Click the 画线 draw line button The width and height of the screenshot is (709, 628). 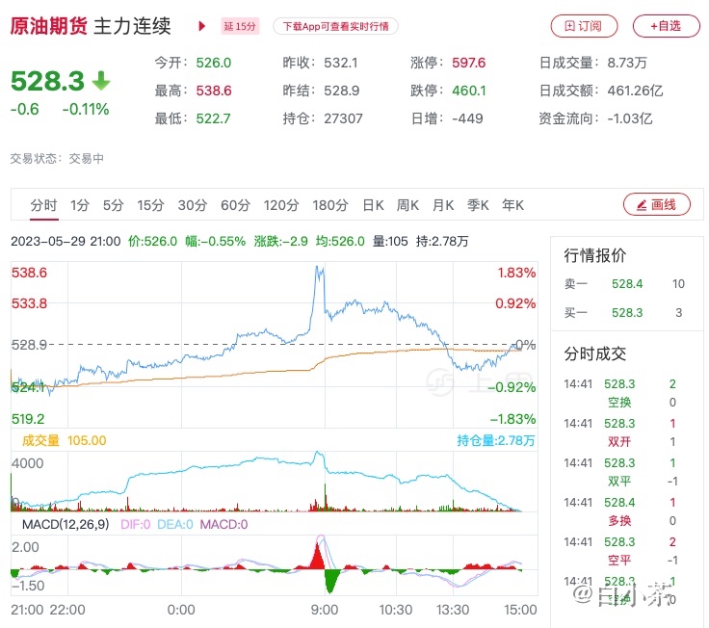point(657,205)
